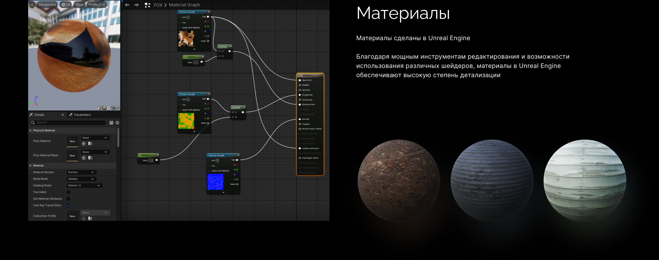The width and height of the screenshot is (659, 260).
Task: Click the orange fur texture swatch thumbnail
Action: (x=186, y=38)
